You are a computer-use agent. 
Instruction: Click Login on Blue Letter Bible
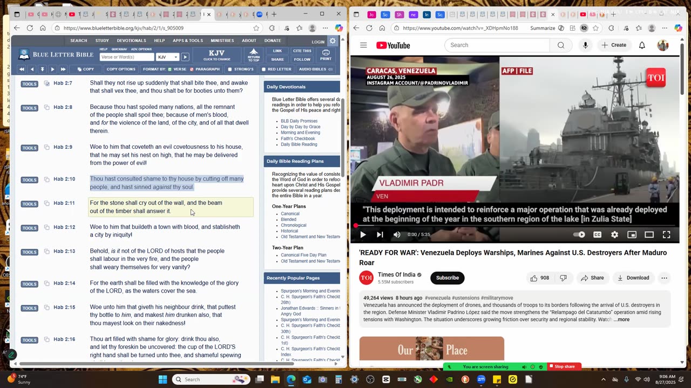point(318,41)
